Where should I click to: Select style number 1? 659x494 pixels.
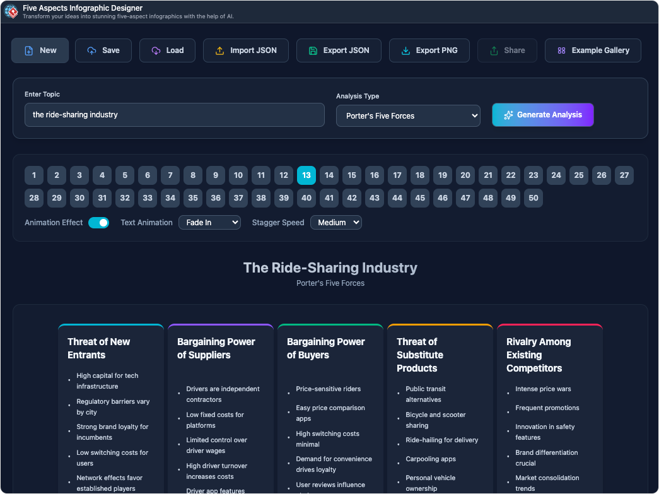pyautogui.click(x=34, y=175)
